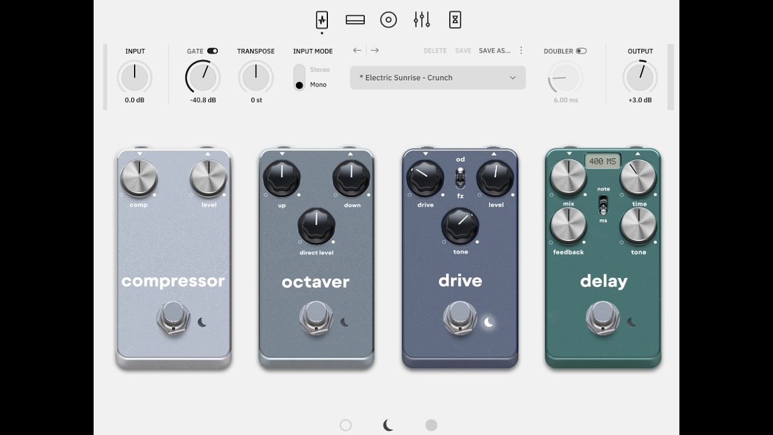
Task: Open the cabinet speaker section
Action: tap(388, 20)
